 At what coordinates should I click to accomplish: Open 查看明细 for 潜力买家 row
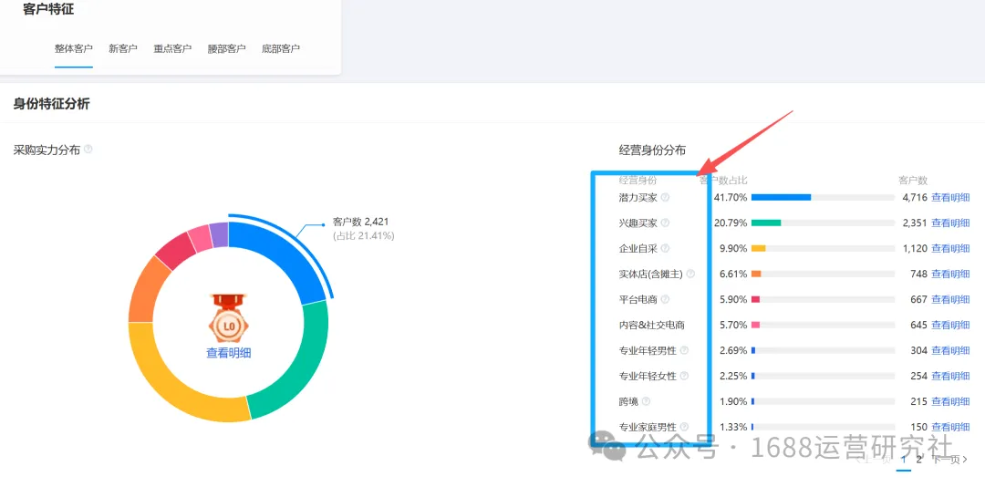click(950, 197)
